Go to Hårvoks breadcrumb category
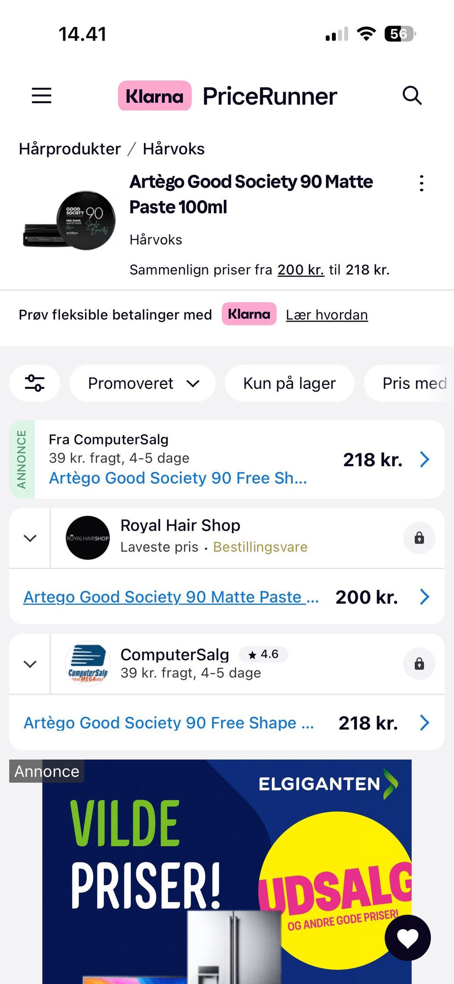The width and height of the screenshot is (454, 984). [x=174, y=149]
